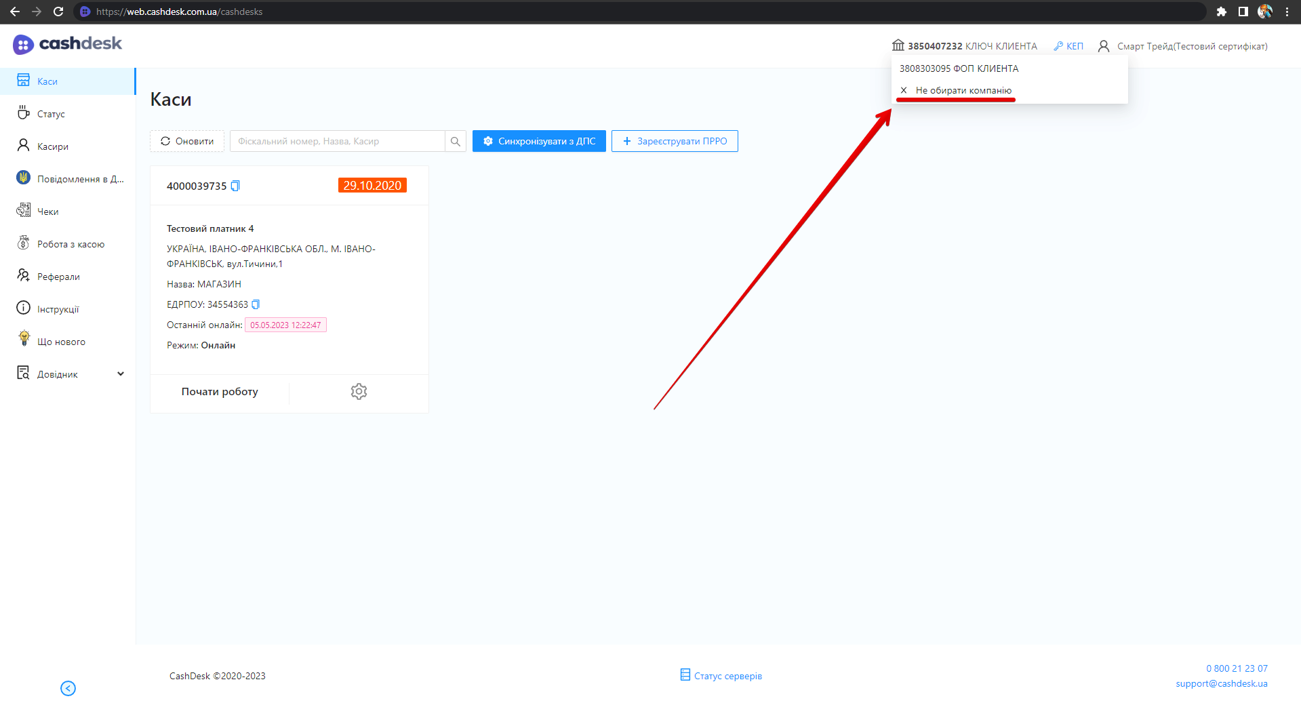Reload the page in browser
1301x705 pixels.
coord(58,12)
